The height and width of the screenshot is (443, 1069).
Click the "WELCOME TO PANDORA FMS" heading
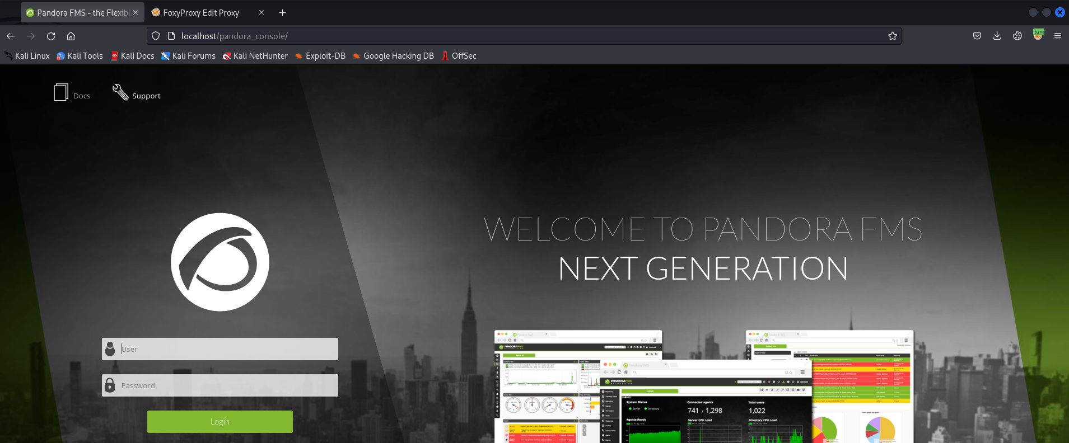click(x=703, y=229)
